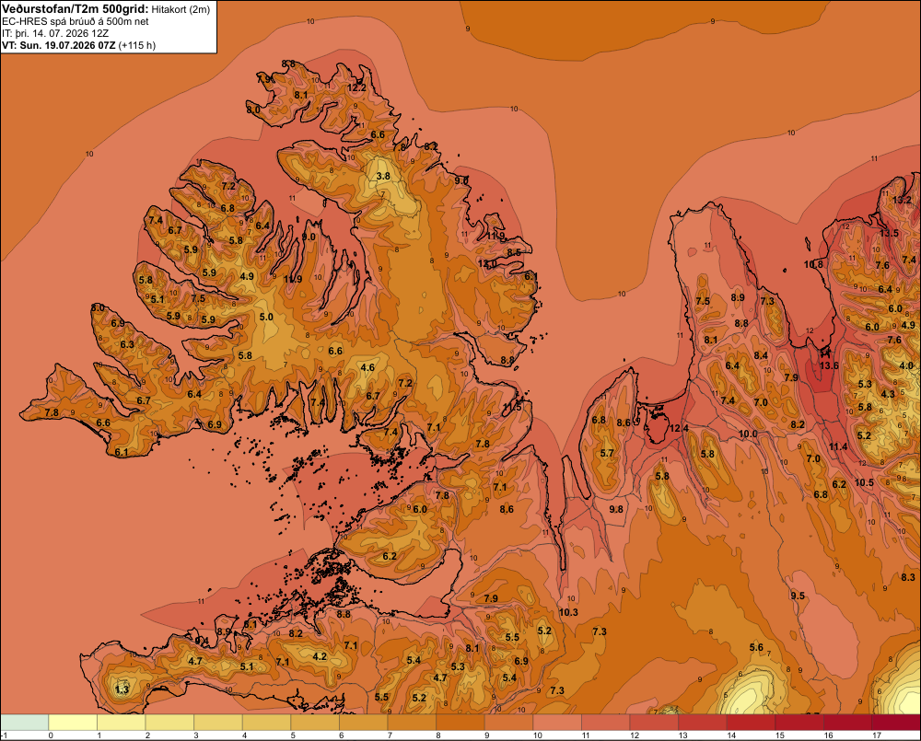The width and height of the screenshot is (921, 741).
Task: Click the temperature value '11.5' on the map
Action: point(512,407)
